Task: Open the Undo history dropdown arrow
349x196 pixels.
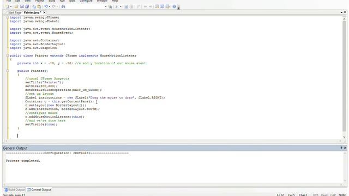Action: (50, 7)
